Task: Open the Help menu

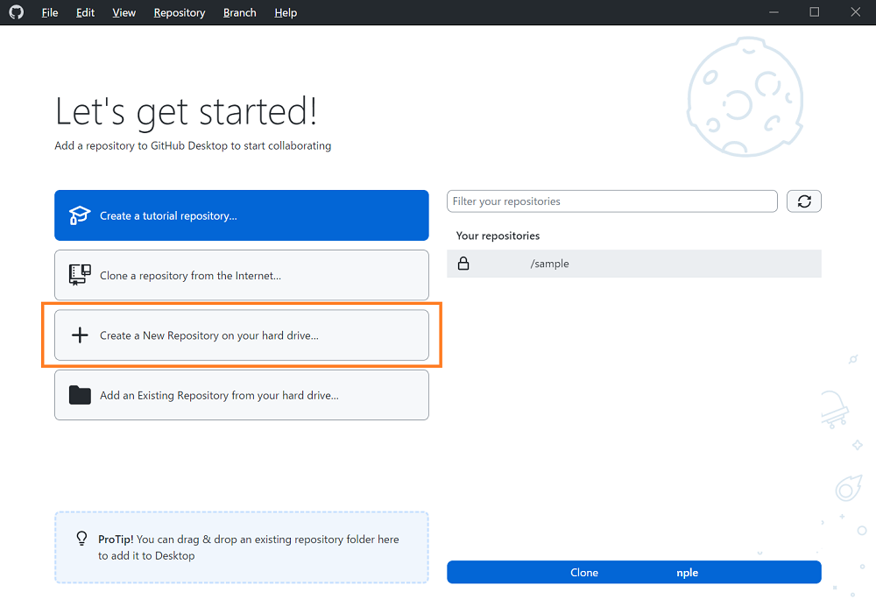Action: coord(286,12)
